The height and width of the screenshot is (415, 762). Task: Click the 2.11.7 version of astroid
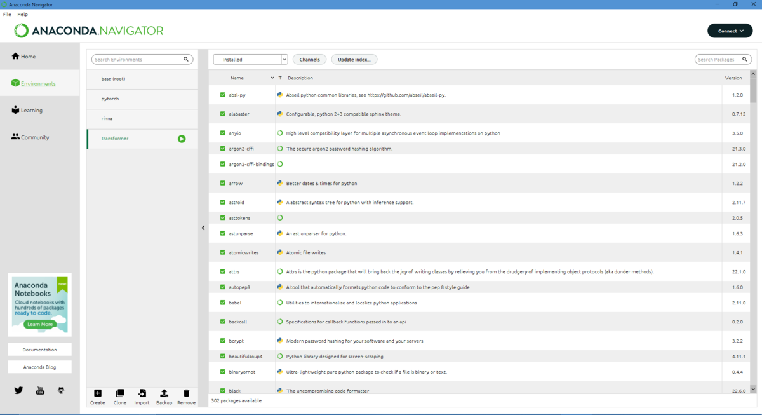[738, 202]
